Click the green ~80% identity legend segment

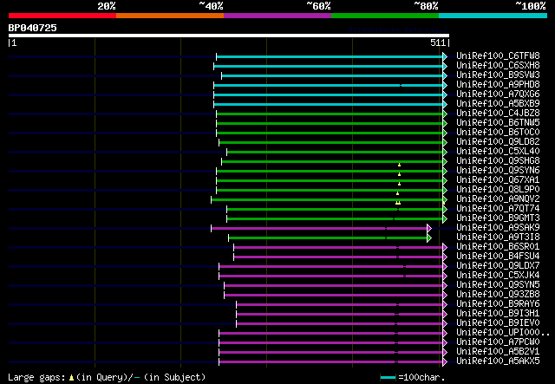(385, 16)
